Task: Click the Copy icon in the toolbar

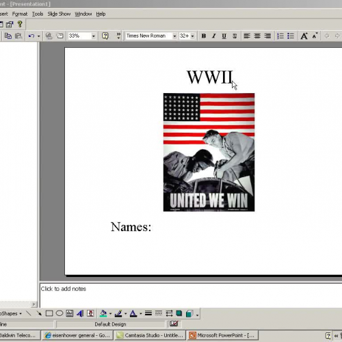Action: (8, 36)
